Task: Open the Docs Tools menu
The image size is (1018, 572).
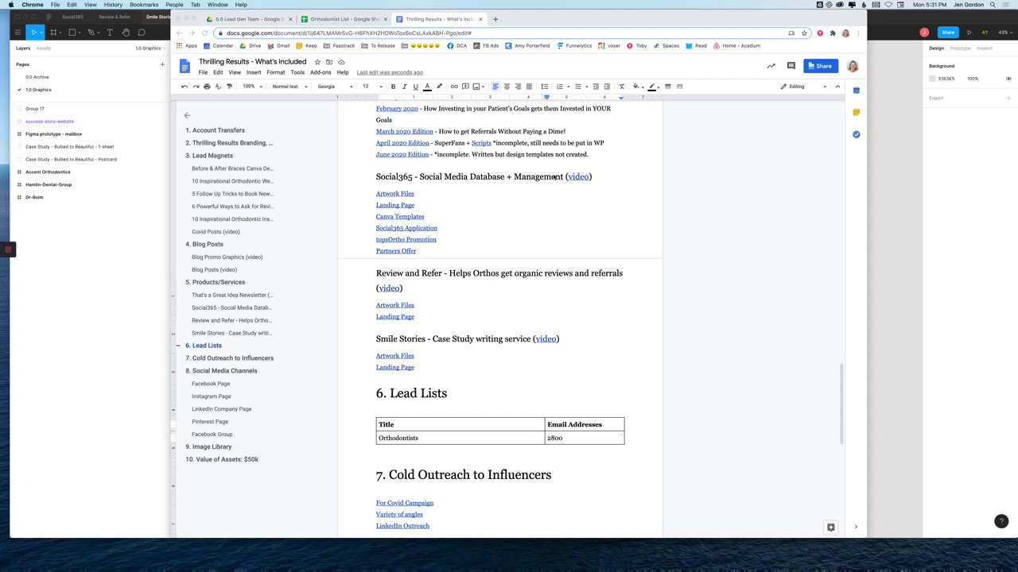Action: click(x=297, y=72)
